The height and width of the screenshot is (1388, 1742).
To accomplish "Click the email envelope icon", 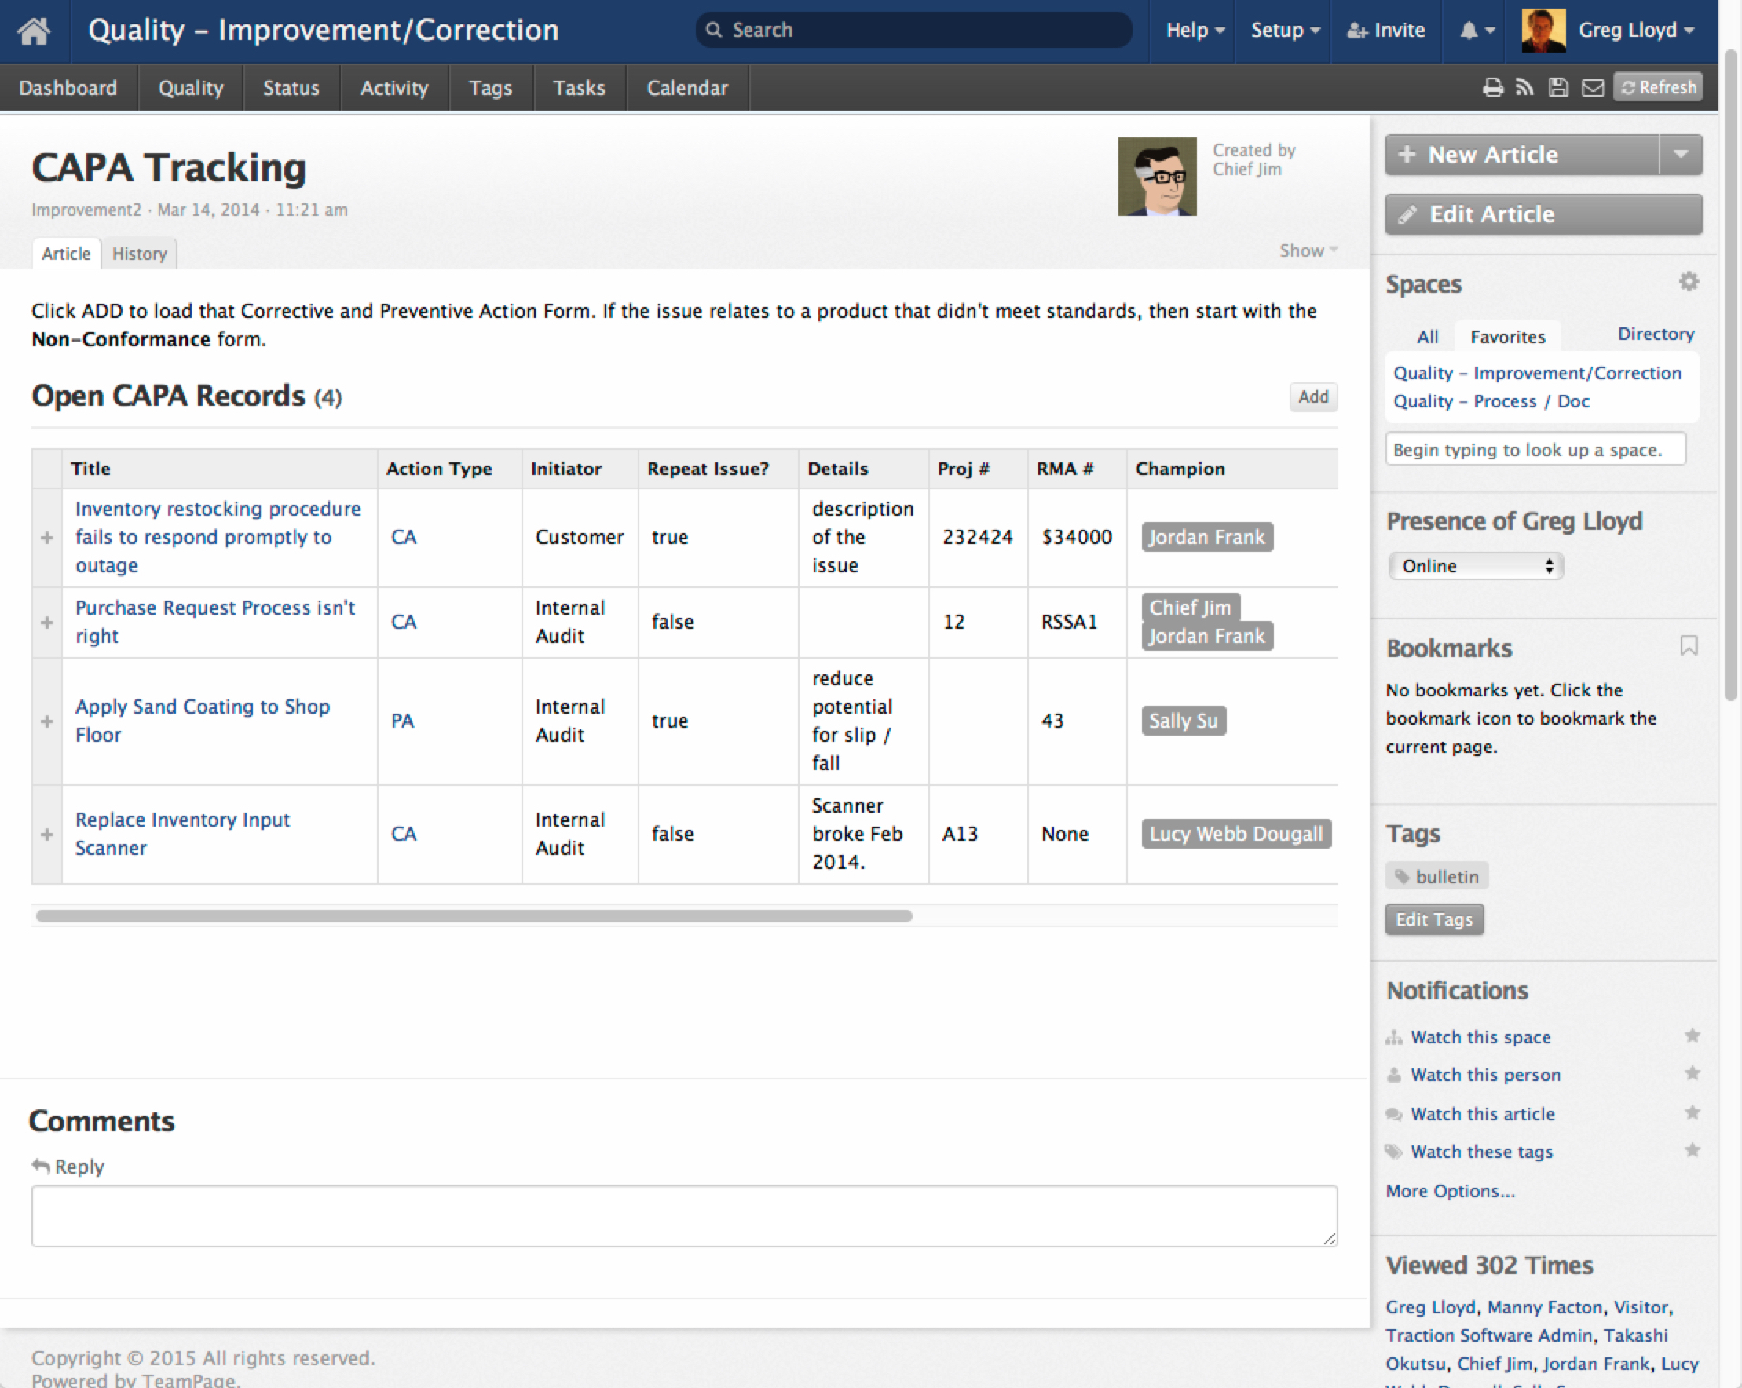I will coord(1592,87).
